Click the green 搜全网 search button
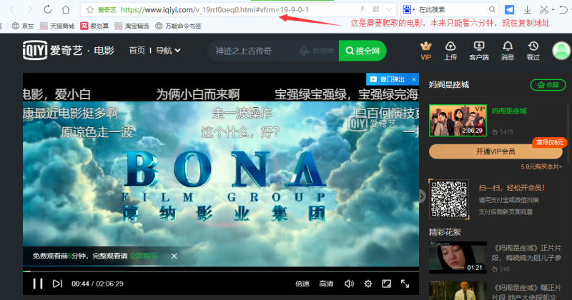Viewport: 572px width, 300px height. coord(363,51)
